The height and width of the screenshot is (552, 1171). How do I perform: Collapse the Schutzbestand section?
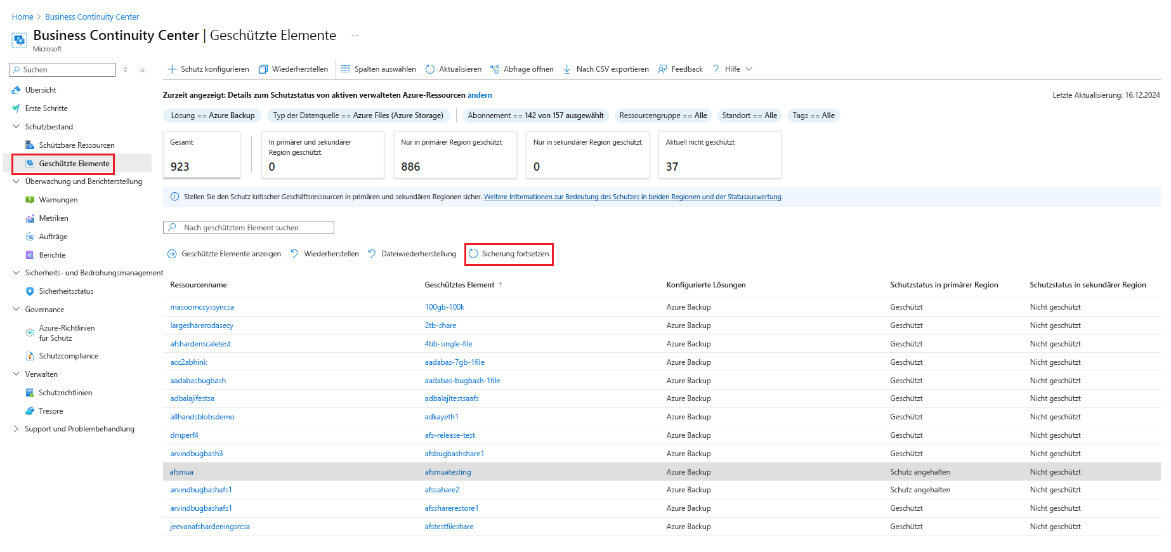[x=16, y=127]
